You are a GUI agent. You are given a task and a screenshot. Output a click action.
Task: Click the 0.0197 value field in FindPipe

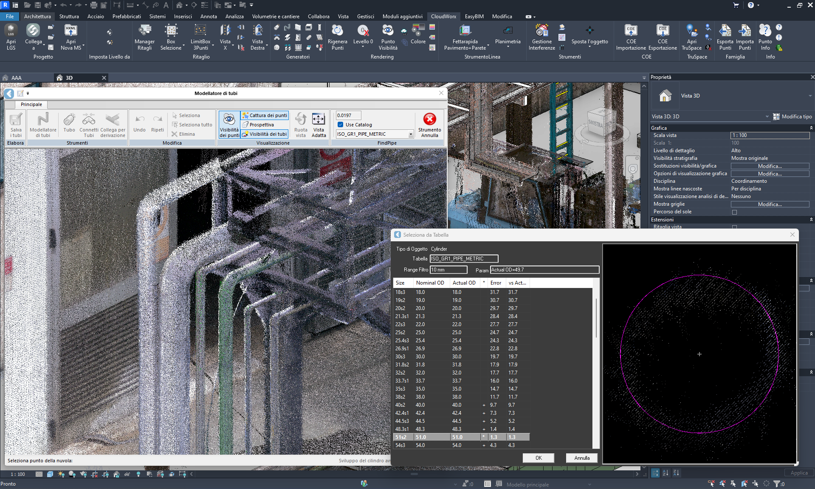[x=348, y=115]
